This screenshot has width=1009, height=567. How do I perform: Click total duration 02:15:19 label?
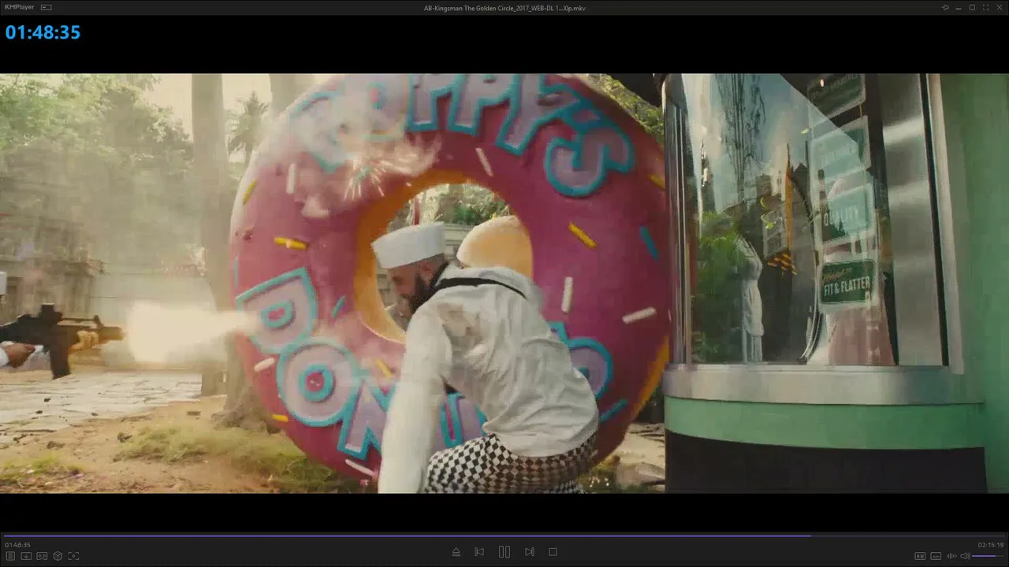[991, 545]
